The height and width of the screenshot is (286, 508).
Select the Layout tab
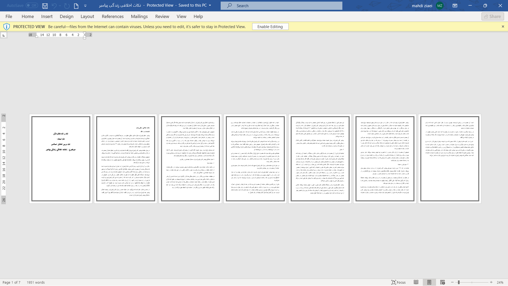[87, 16]
